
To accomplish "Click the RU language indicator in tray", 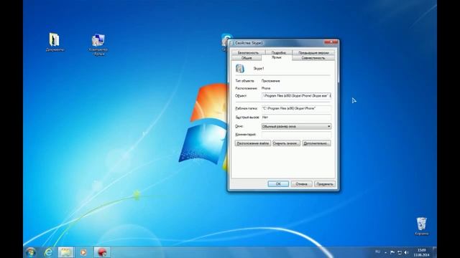I will [x=377, y=252].
